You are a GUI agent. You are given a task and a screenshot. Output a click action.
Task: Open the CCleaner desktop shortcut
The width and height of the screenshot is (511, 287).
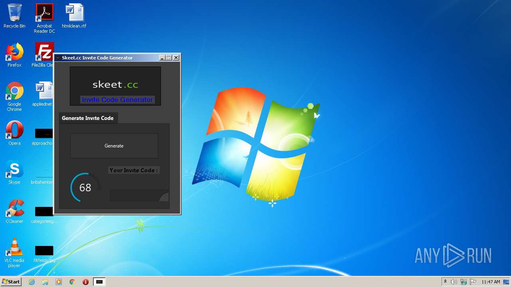pyautogui.click(x=14, y=211)
